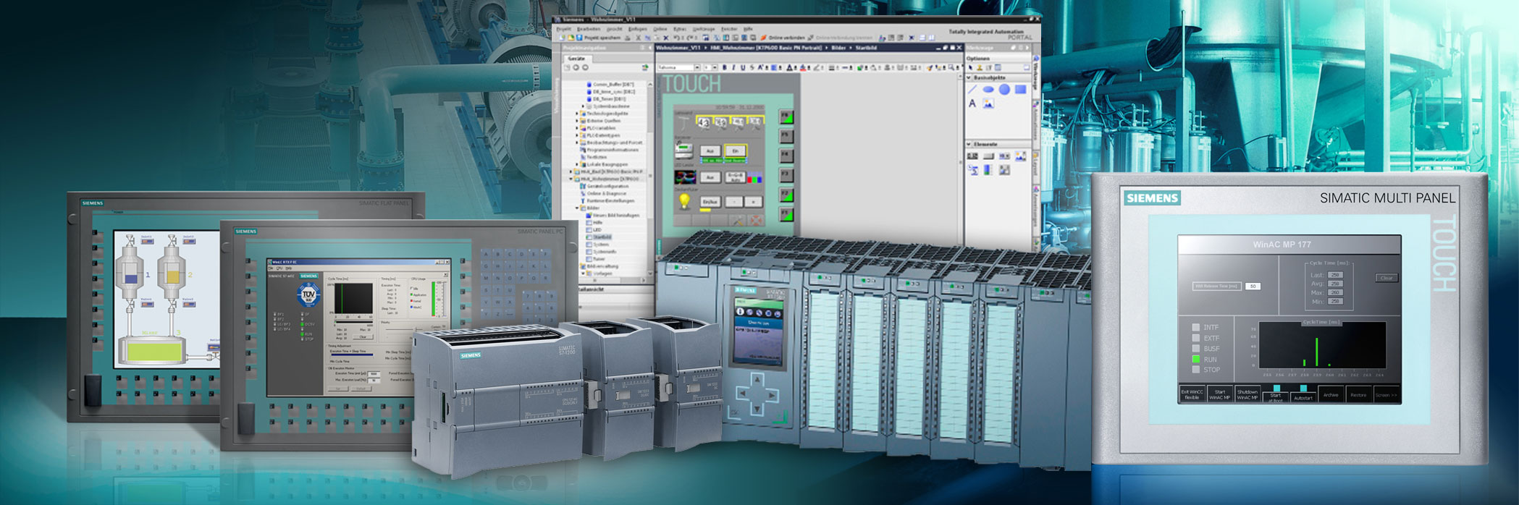Click the TÜV badge in WinLC RTX window
This screenshot has height=505, width=1519.
pyautogui.click(x=308, y=294)
